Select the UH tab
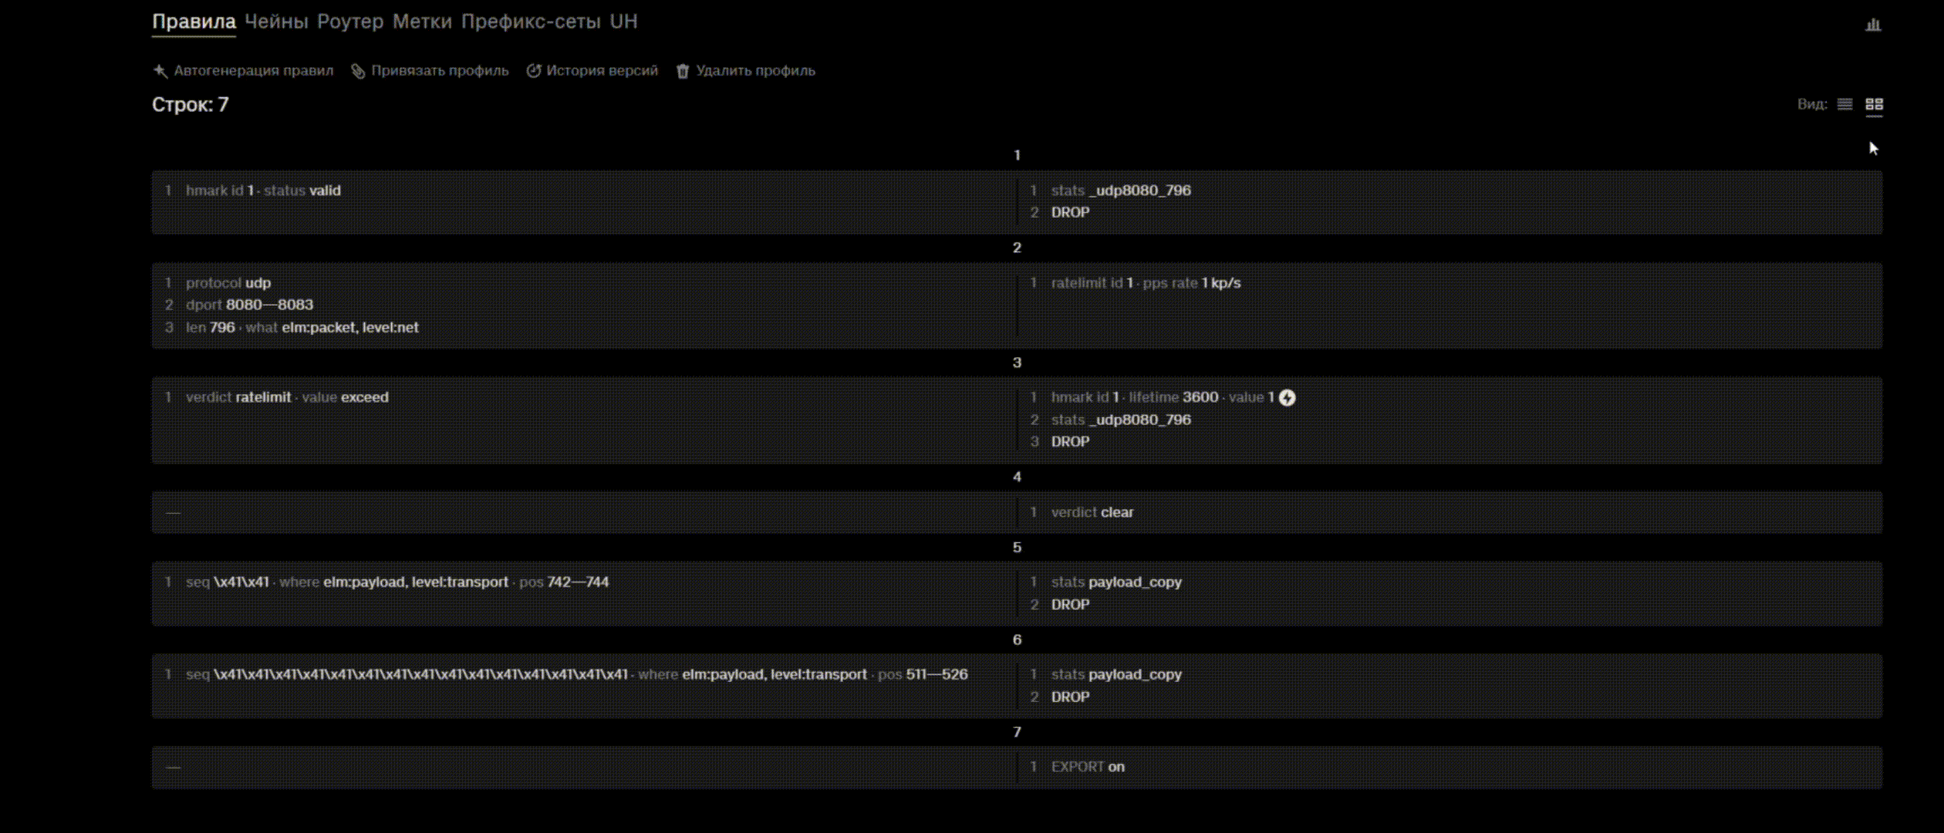The width and height of the screenshot is (1944, 833). 623,22
